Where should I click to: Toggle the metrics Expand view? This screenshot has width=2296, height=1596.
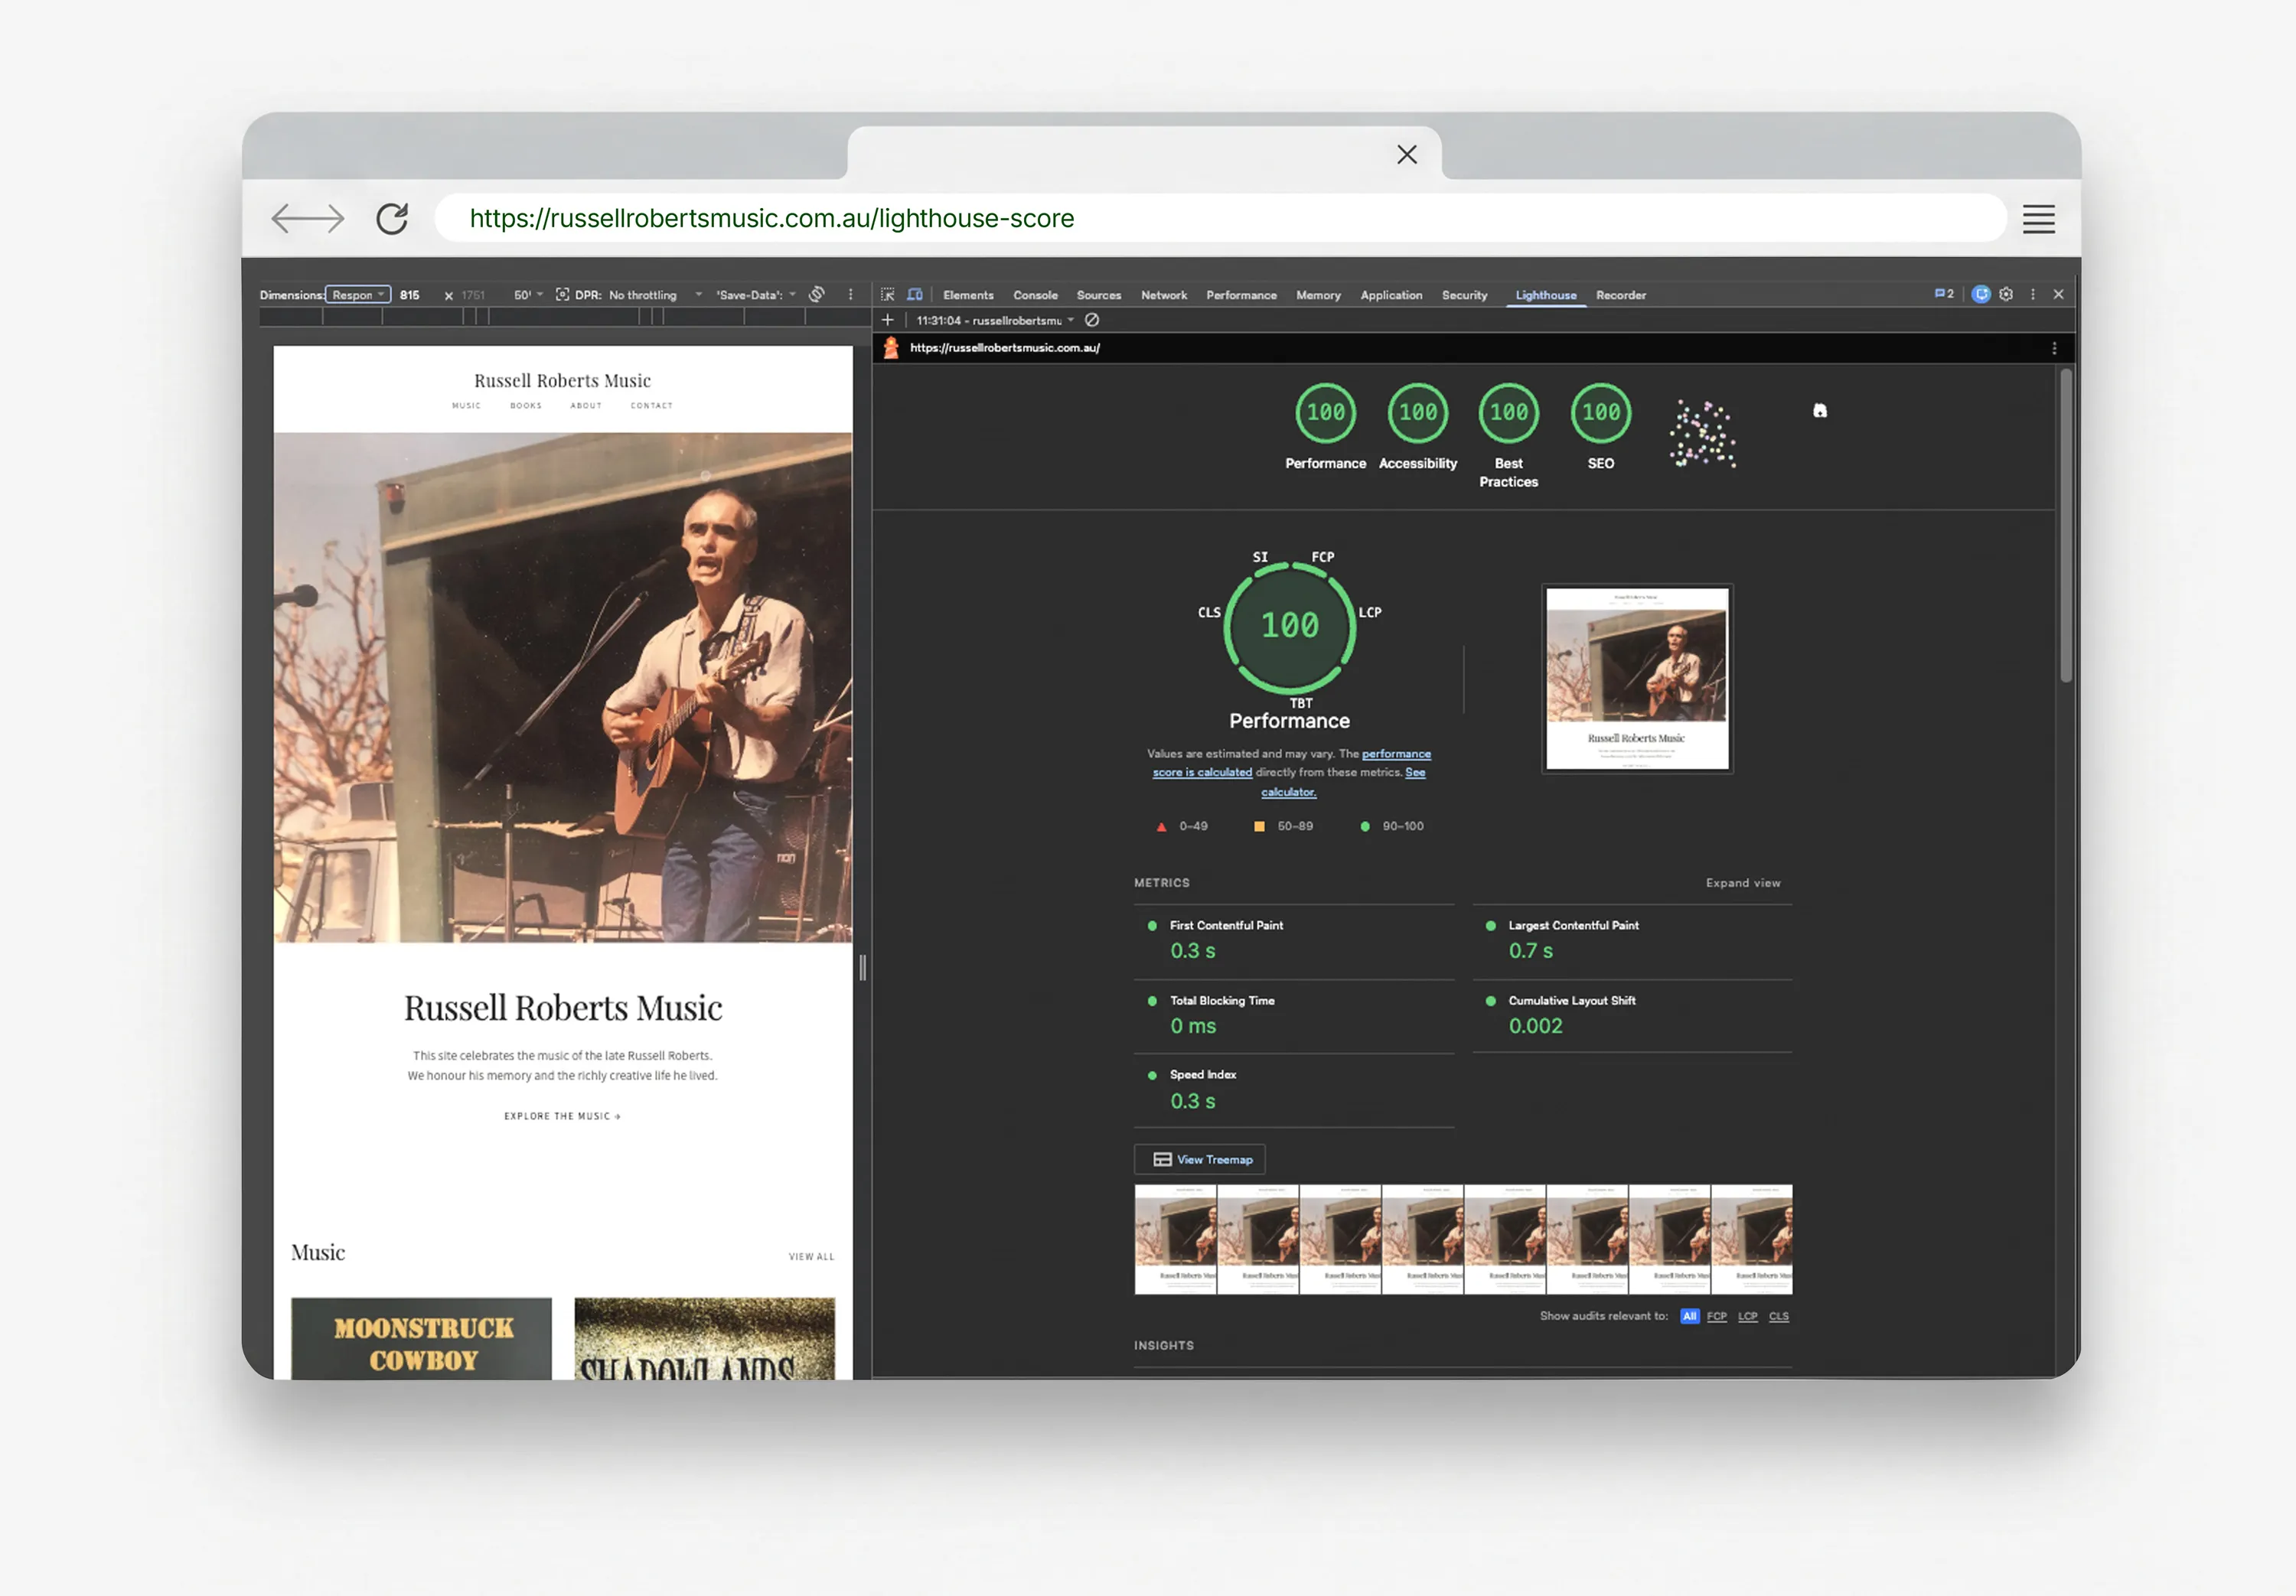click(x=1742, y=883)
